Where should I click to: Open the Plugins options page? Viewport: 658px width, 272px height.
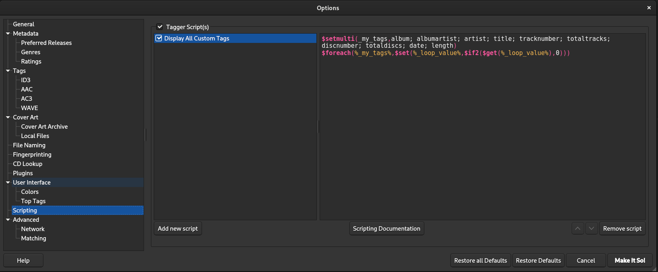(x=23, y=173)
